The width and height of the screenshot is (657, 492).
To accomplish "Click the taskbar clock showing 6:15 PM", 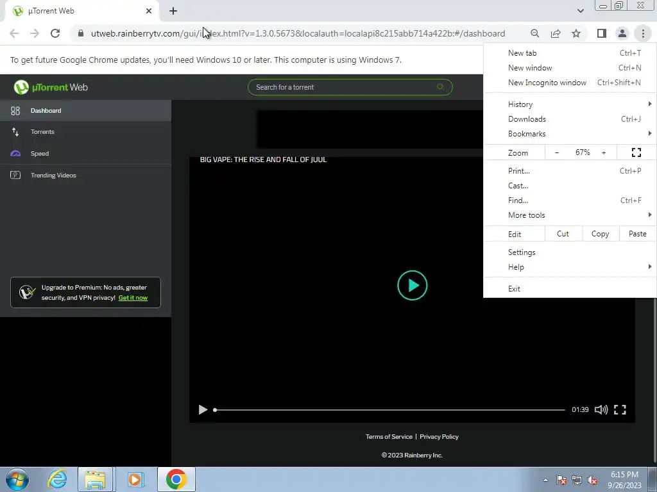I will [624, 479].
